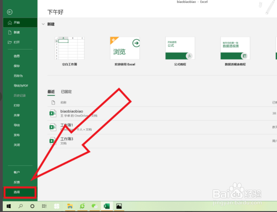Viewport: 277px width, 212px height.
Task: Click the Excel taskbar icon
Action: click(107, 206)
